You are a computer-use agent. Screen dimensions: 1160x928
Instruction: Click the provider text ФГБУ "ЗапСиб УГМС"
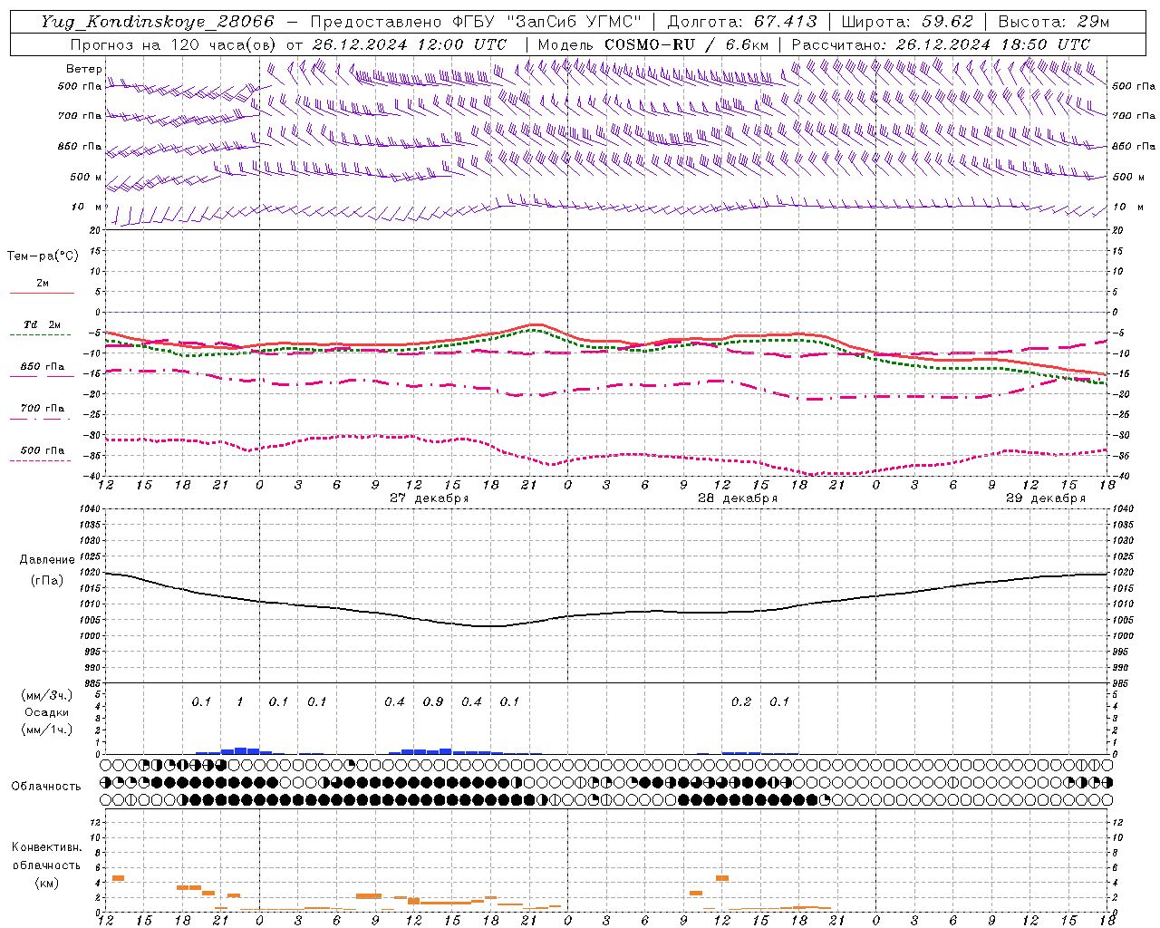tap(546, 22)
